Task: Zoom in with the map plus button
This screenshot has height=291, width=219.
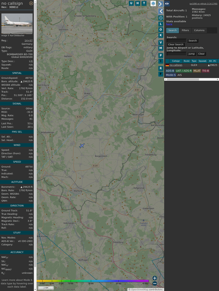Action: click(x=155, y=278)
